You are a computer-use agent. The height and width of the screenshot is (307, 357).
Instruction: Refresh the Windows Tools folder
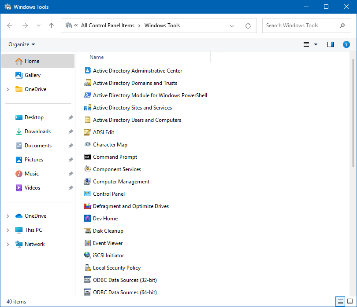(x=248, y=26)
